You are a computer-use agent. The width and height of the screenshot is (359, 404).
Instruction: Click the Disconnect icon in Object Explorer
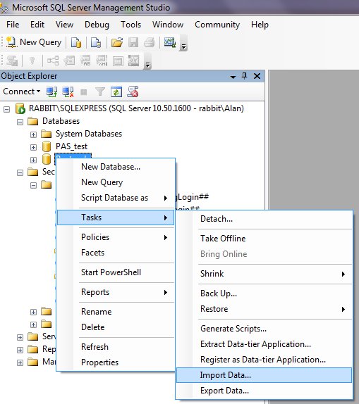[68, 91]
